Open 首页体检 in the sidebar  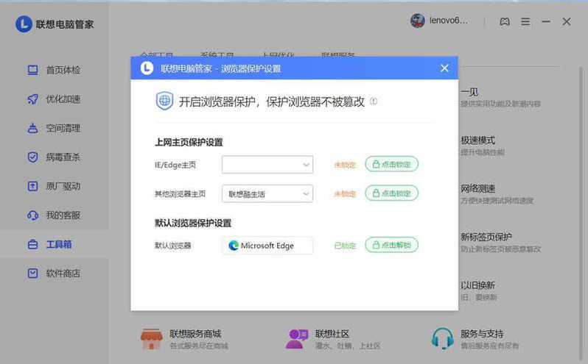(x=55, y=71)
